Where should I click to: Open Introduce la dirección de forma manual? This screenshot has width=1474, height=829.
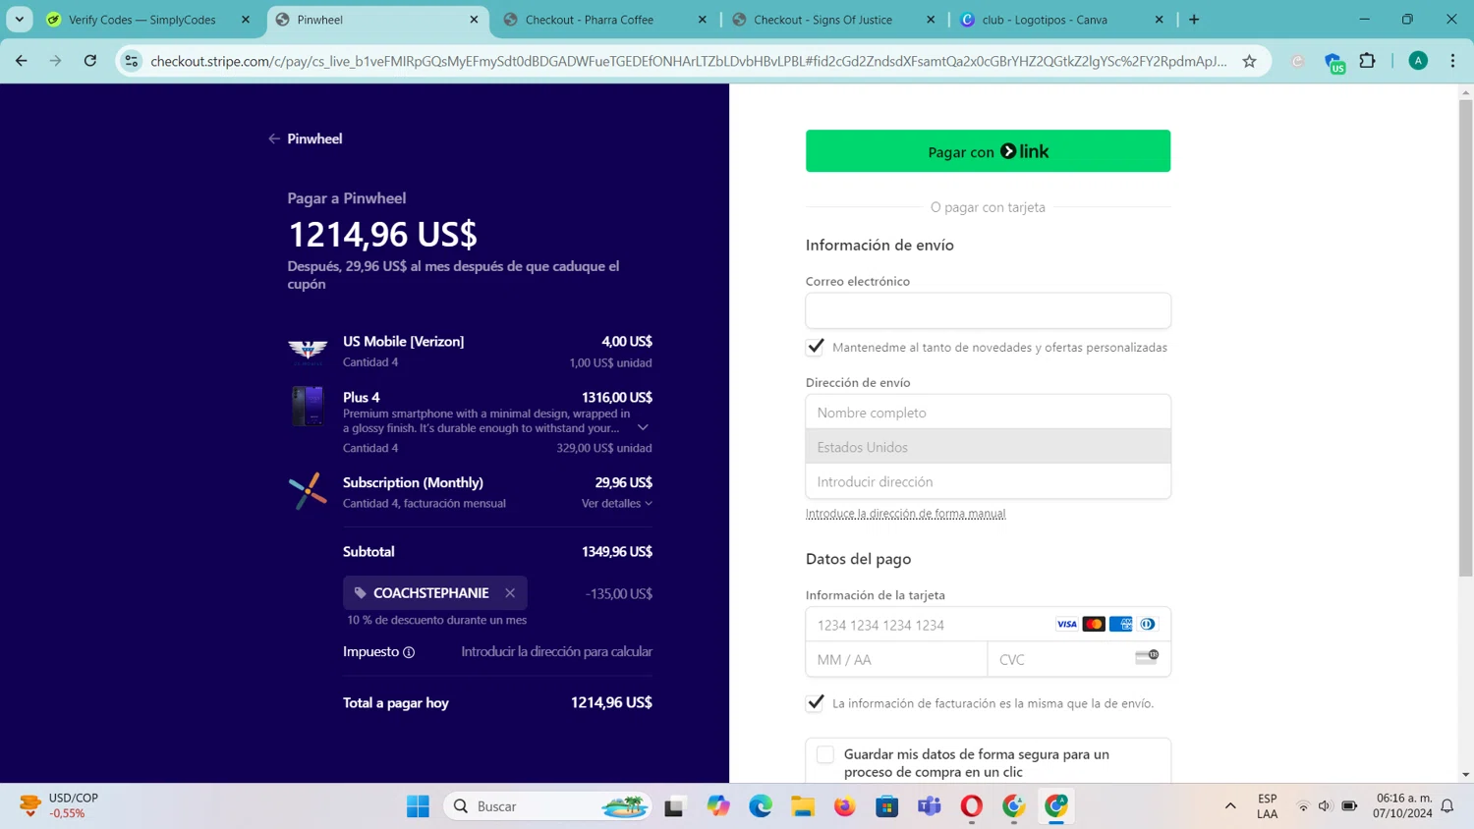point(905,514)
